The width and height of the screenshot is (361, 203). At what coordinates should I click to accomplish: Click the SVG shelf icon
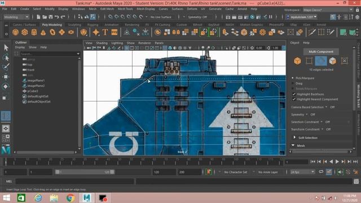(115, 32)
